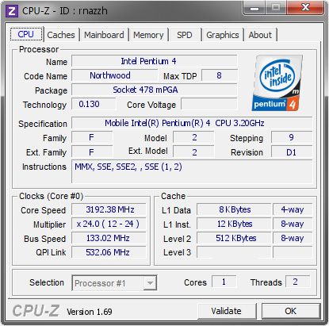Screen dimensions: 329x326
Task: Click the L1 Data size 8 KBytes
Action: (x=234, y=209)
